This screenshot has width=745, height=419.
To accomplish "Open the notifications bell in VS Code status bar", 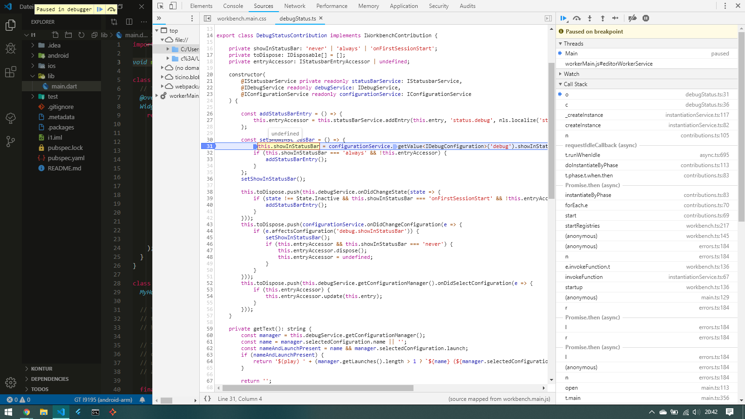I will pos(142,399).
